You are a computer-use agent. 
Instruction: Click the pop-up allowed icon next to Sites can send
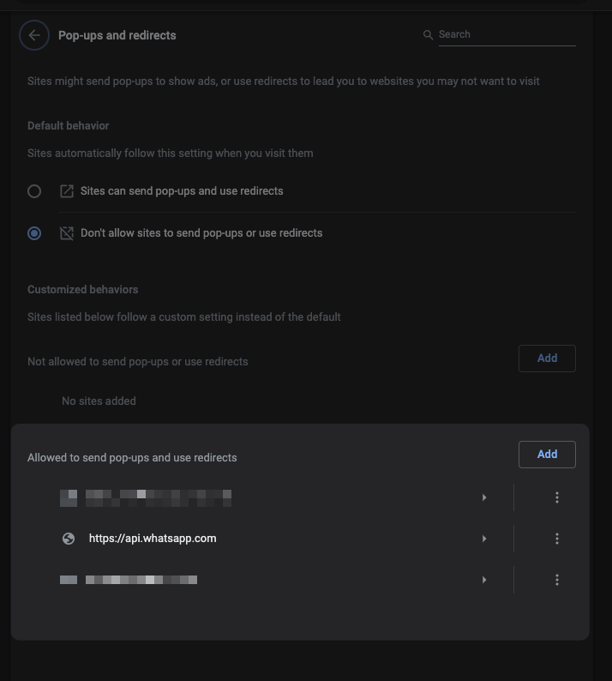(x=67, y=191)
